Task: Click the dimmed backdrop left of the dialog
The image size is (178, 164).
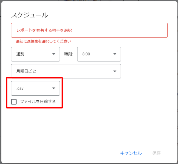Action: (x=1, y=83)
